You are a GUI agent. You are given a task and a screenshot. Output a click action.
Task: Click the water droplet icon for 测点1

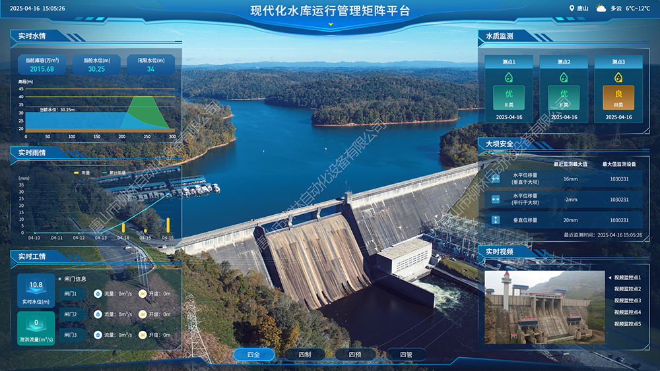click(508, 76)
